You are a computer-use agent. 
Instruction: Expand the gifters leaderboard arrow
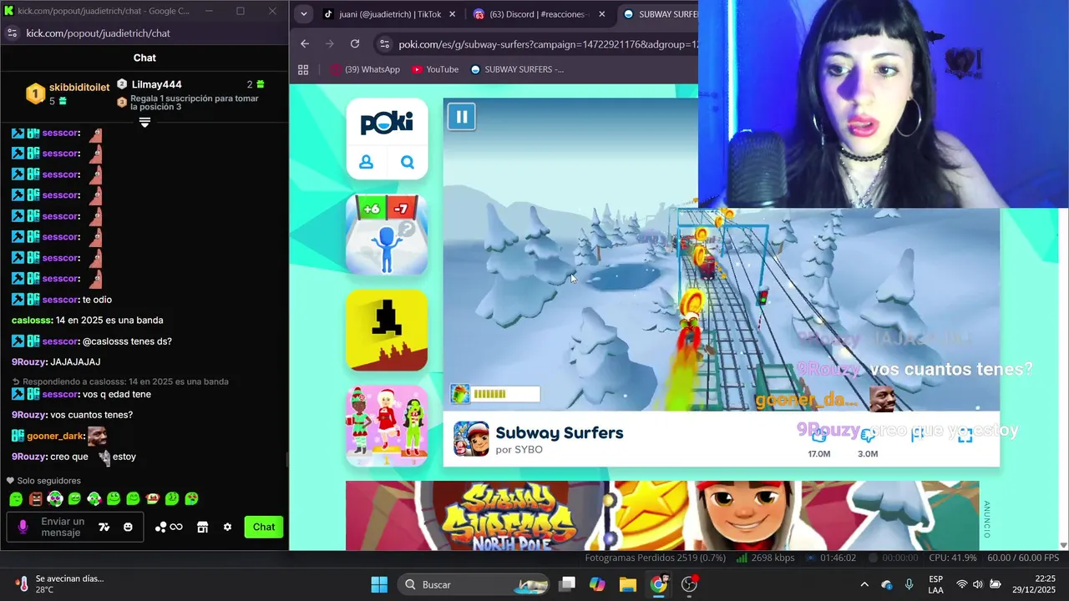pos(144,122)
